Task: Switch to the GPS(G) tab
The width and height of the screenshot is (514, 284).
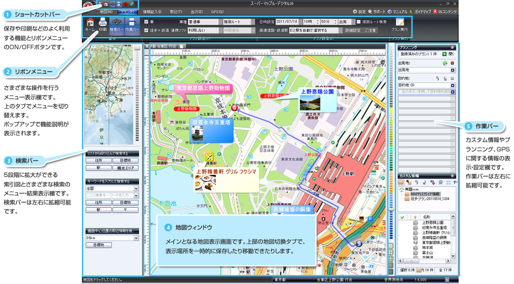Action: pyautogui.click(x=218, y=11)
